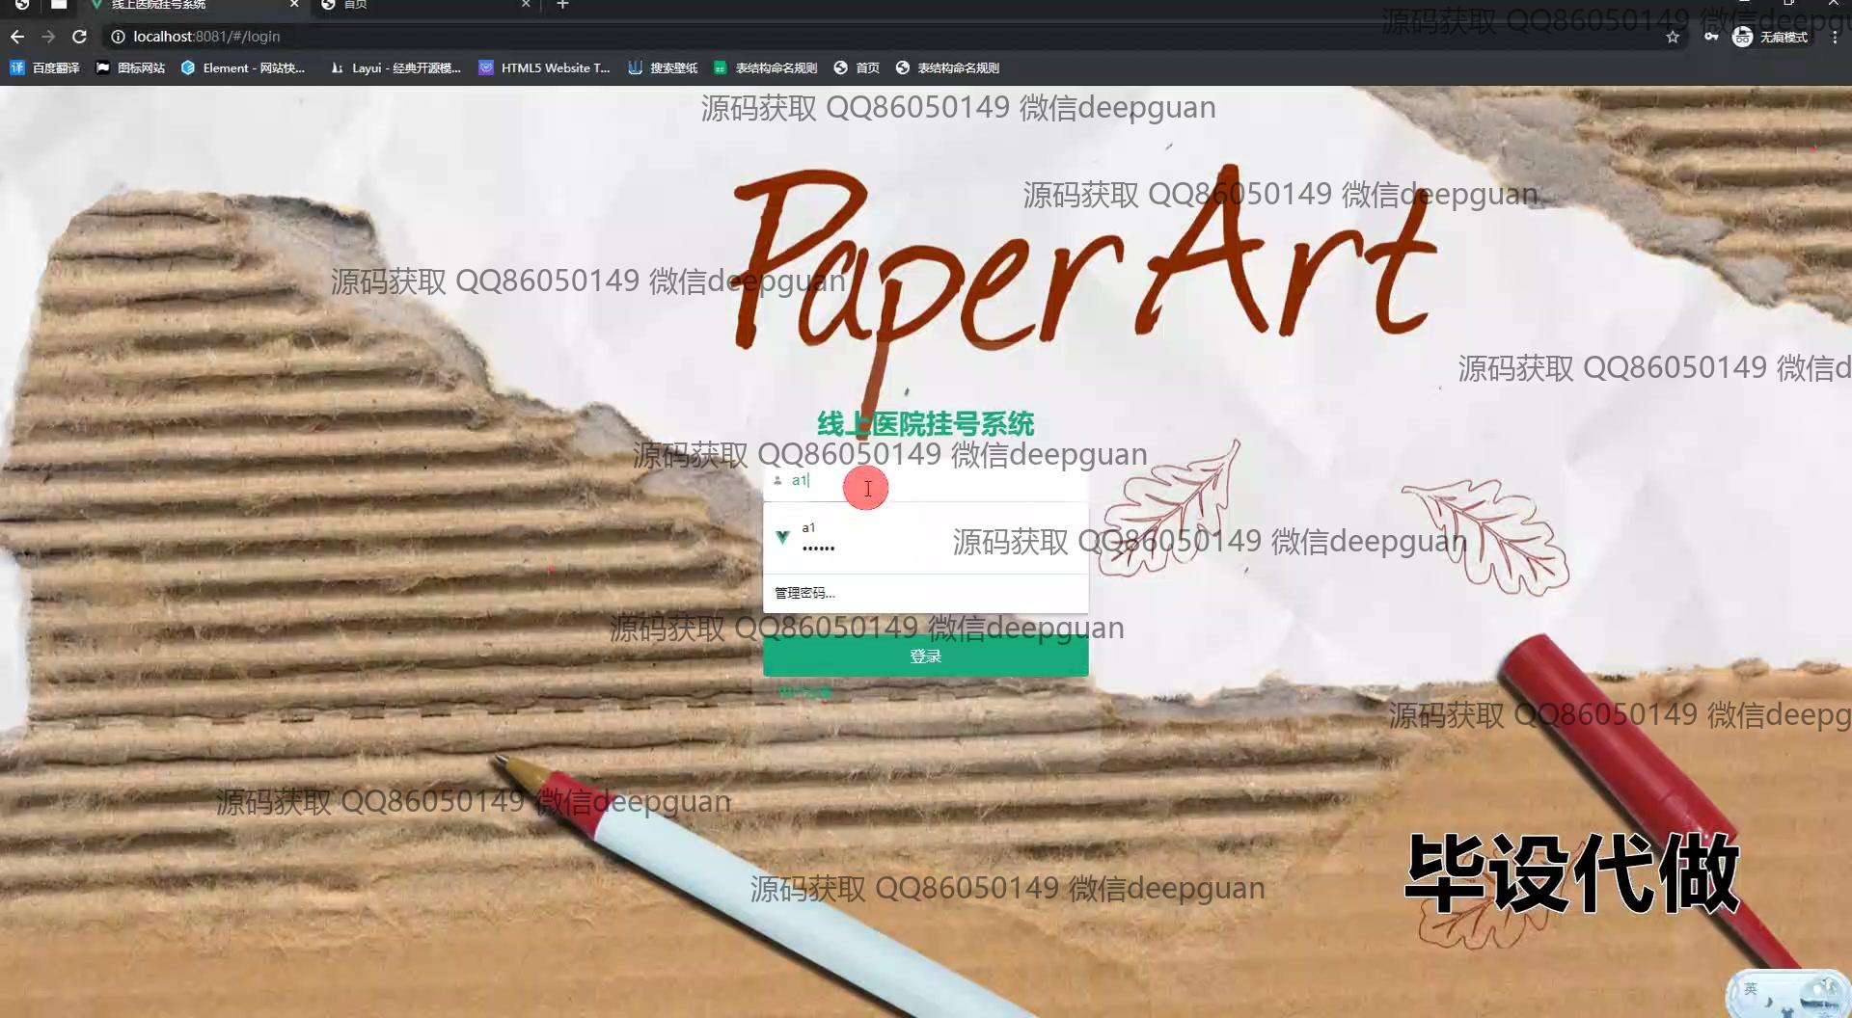The image size is (1852, 1018).
Task: Reload the login page
Action: pyautogui.click(x=80, y=37)
